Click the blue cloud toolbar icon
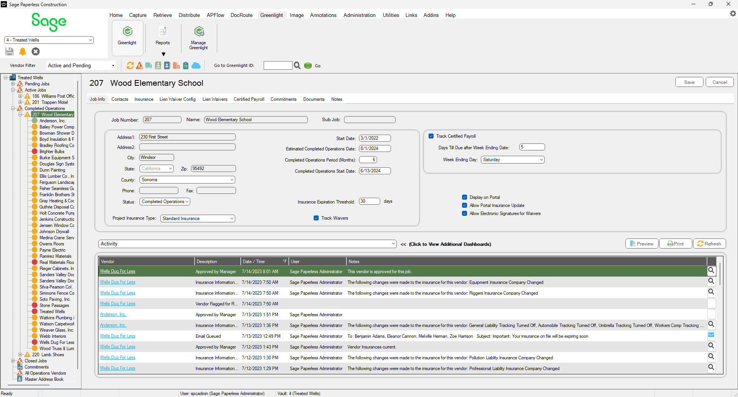Image resolution: width=738 pixels, height=397 pixels. [196, 65]
